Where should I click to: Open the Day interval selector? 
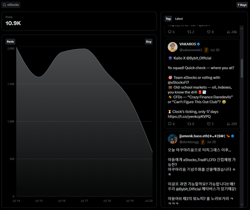tap(148, 42)
